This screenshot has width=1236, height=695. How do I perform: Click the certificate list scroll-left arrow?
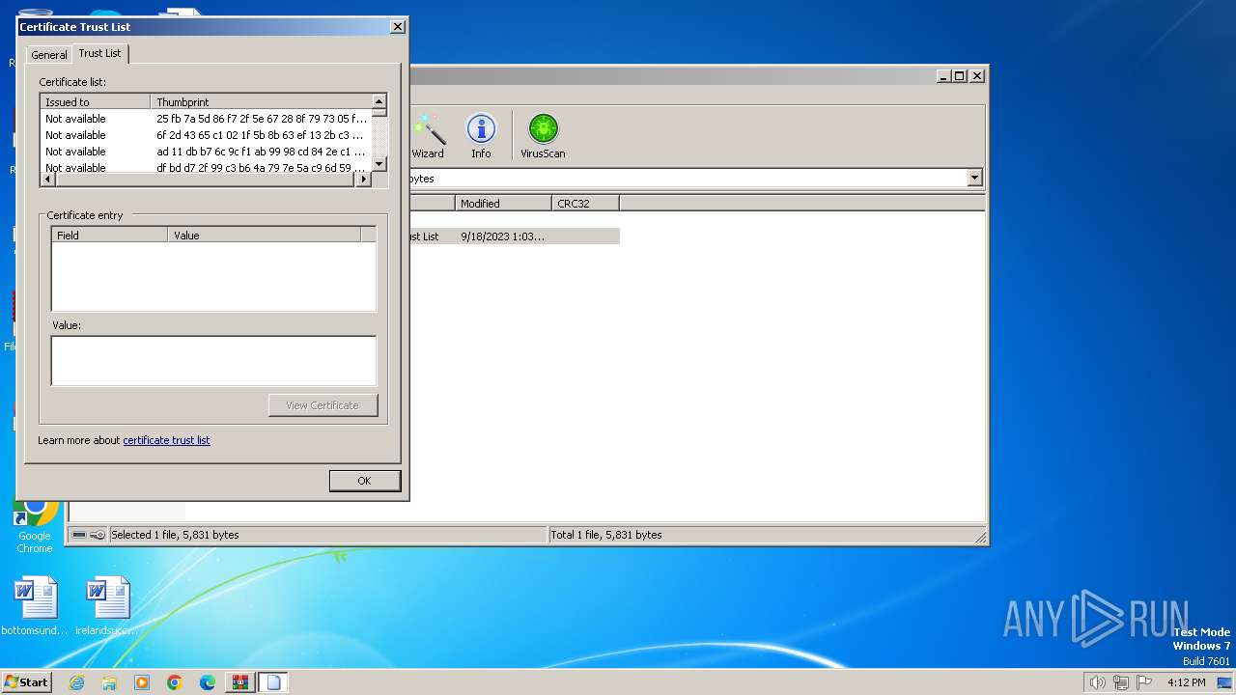pyautogui.click(x=47, y=180)
